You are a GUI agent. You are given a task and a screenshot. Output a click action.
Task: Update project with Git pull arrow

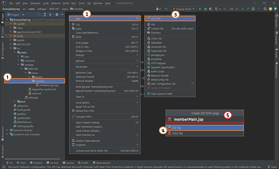tap(237, 9)
